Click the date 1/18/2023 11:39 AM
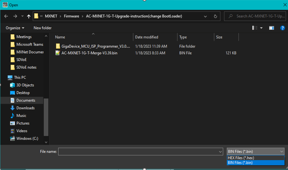This screenshot has height=170, width=288. [x=151, y=46]
